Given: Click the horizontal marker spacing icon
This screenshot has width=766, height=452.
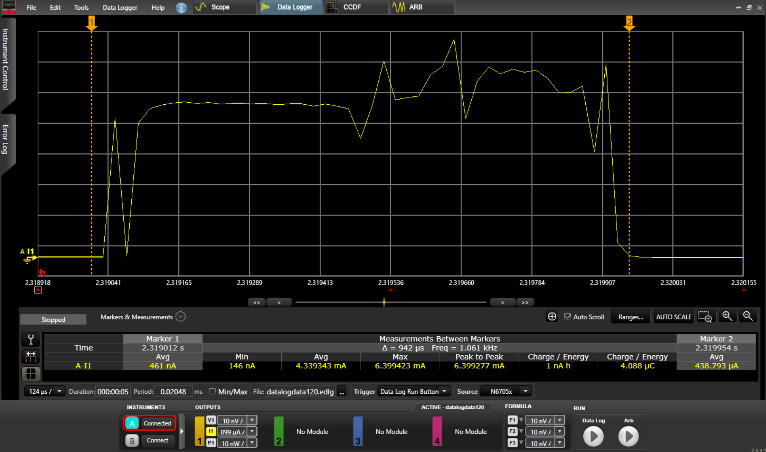Looking at the screenshot, I should point(31,357).
